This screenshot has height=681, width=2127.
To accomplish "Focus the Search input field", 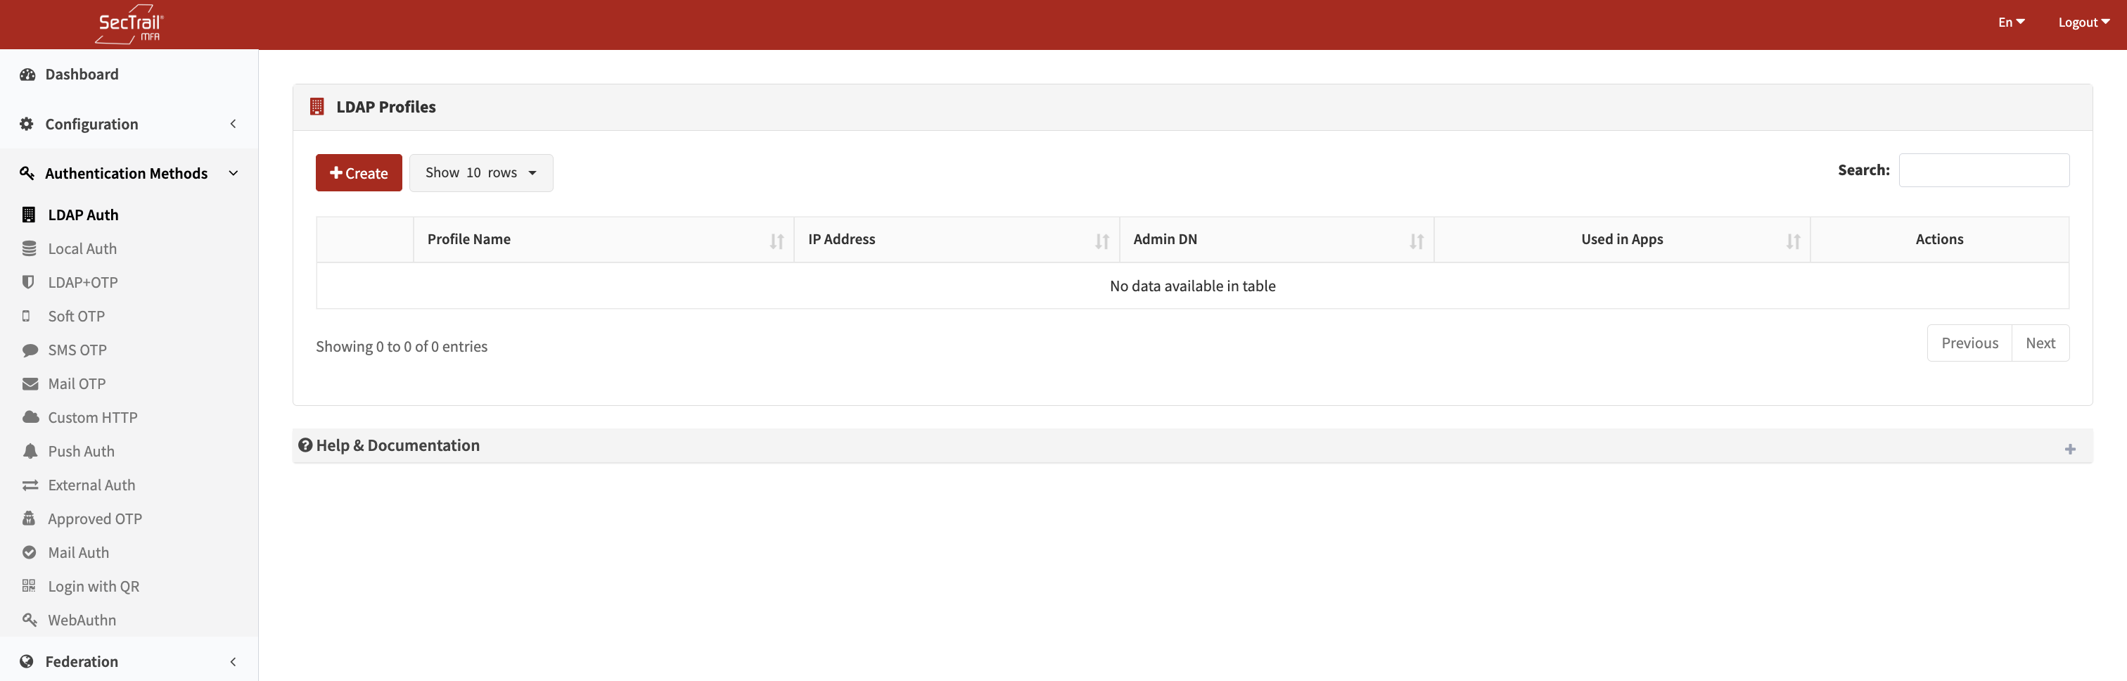I will tap(1984, 170).
